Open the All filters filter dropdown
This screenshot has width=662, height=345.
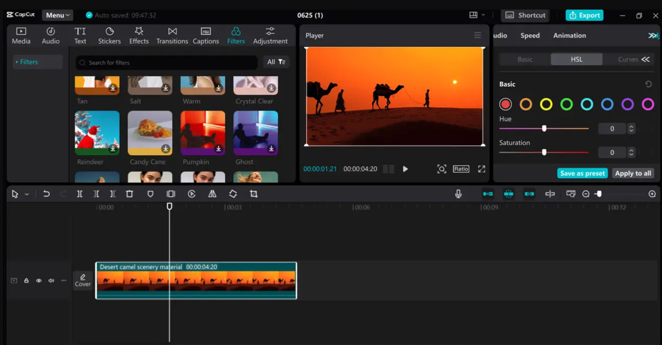276,62
